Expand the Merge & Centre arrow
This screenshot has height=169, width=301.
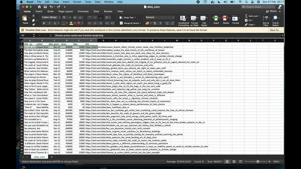(141, 23)
